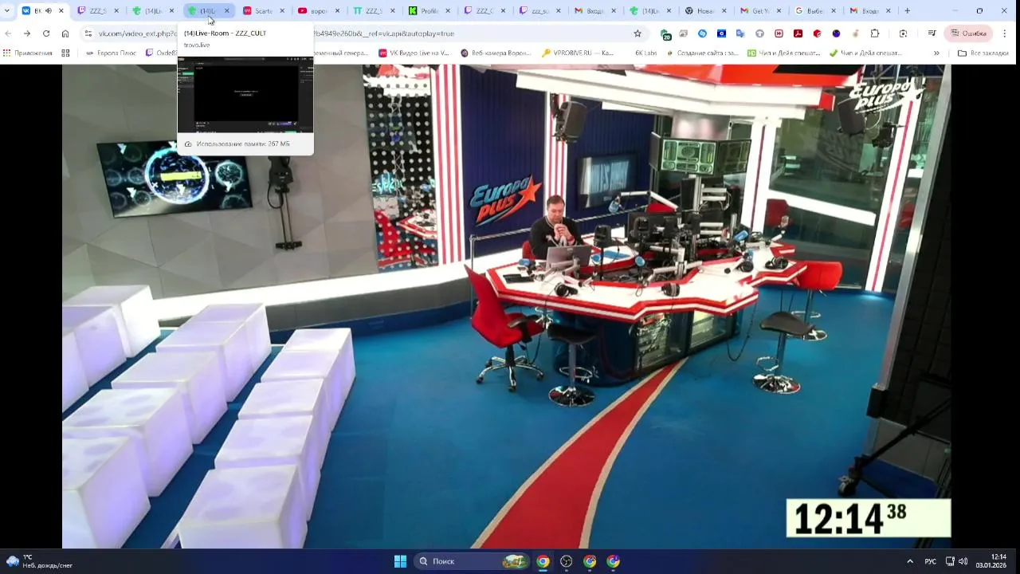The image size is (1020, 574).
Task: Switch to the Google Выбе tab
Action: [814, 11]
